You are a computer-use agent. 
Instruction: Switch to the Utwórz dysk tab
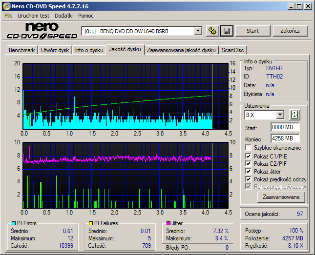(x=55, y=50)
